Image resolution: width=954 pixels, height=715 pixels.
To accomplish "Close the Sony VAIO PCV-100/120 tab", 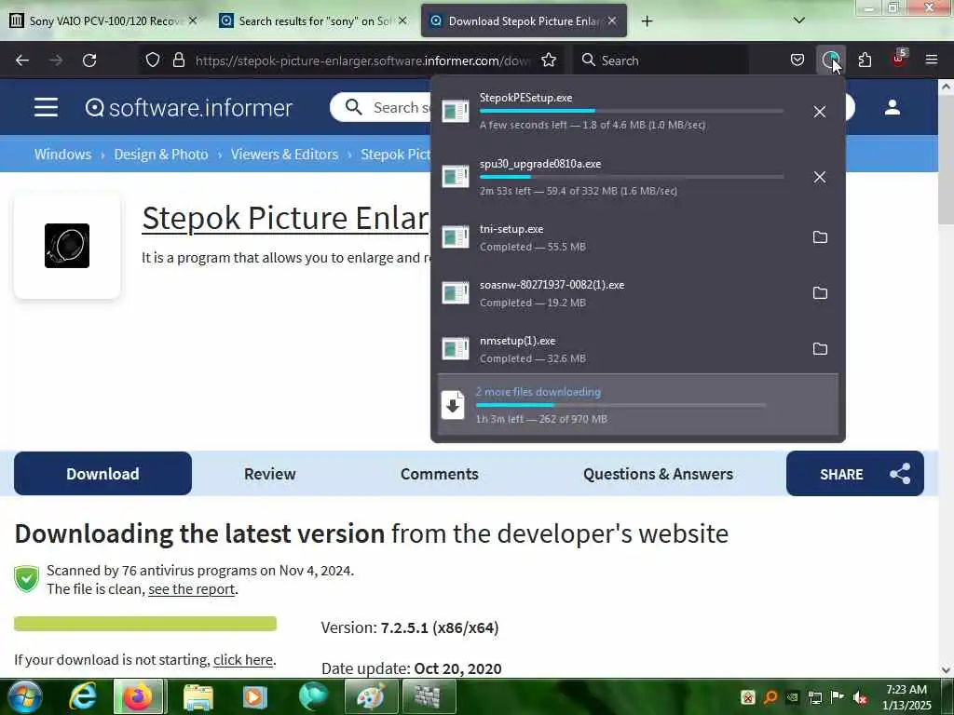I will click(193, 20).
